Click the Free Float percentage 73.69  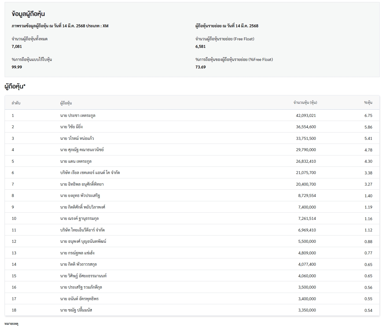201,67
